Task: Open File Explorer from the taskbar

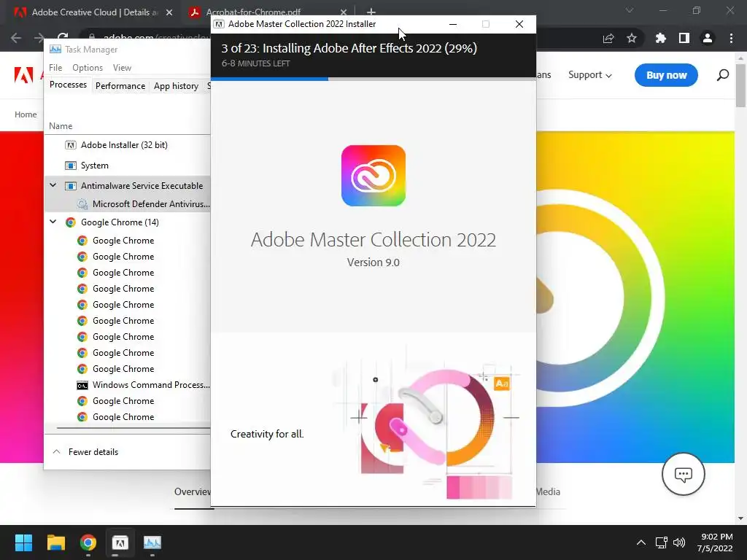Action: pyautogui.click(x=55, y=542)
